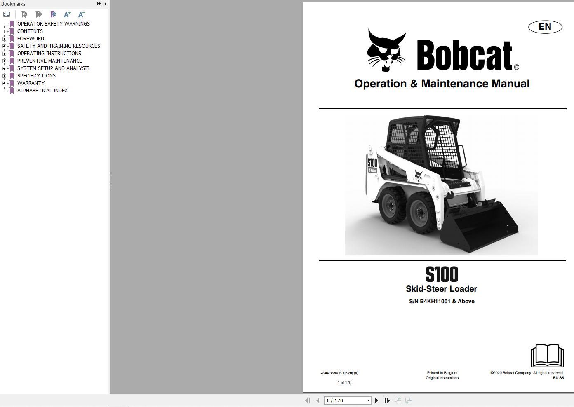The image size is (574, 407).
Task: Select the ALPHABETICAL INDEX bookmark
Action: coord(42,90)
